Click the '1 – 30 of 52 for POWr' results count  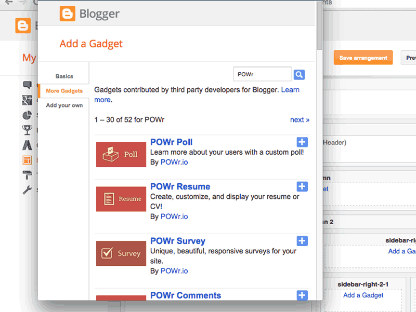(x=129, y=120)
